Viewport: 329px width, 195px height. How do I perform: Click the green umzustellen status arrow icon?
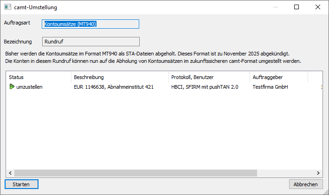click(x=12, y=86)
